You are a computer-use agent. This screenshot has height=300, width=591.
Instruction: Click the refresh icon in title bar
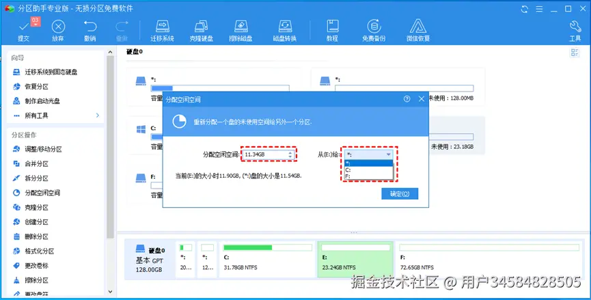point(524,9)
